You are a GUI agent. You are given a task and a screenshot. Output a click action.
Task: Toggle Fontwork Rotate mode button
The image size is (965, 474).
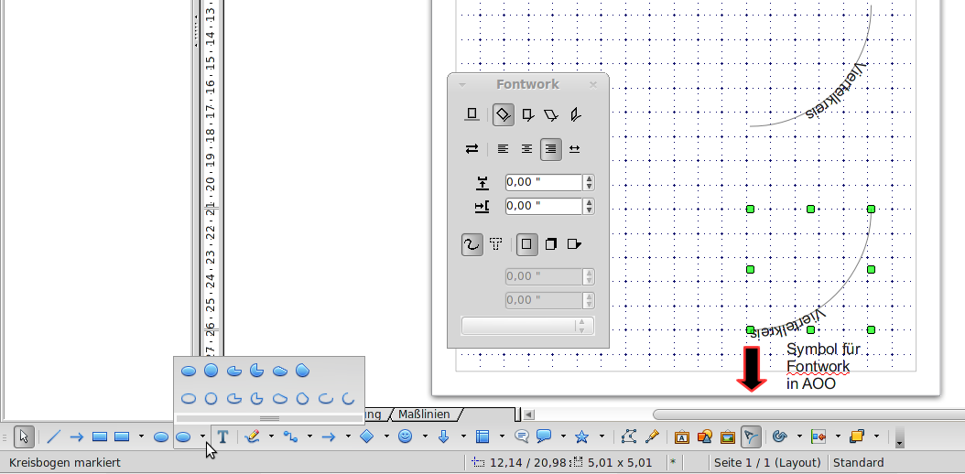tap(503, 115)
